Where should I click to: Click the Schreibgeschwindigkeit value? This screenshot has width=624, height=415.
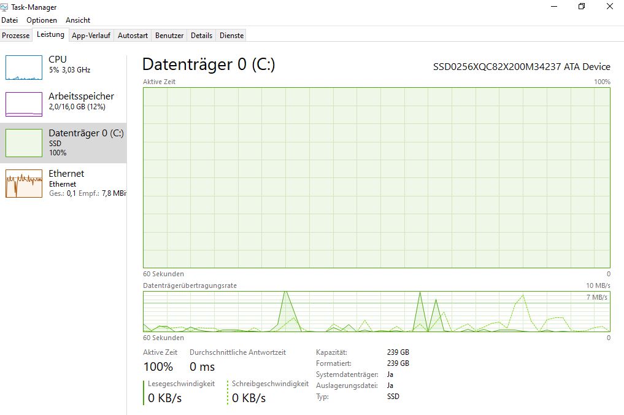tap(249, 398)
